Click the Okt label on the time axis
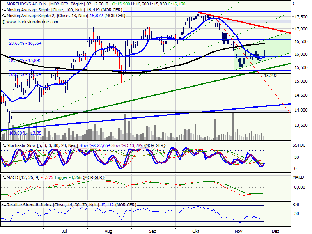Image resolution: width=312 pixels, height=234 pixels. point(196,231)
